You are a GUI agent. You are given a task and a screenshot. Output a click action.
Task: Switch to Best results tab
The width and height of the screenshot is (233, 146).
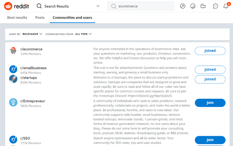click(x=17, y=17)
